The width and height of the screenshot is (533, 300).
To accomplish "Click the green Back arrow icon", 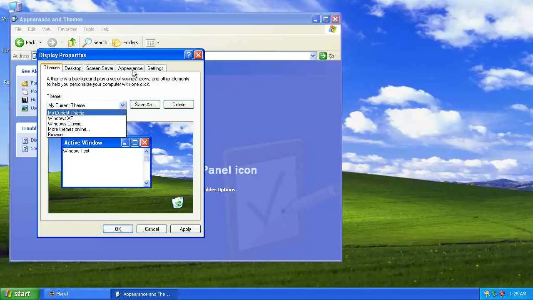I will coord(20,42).
